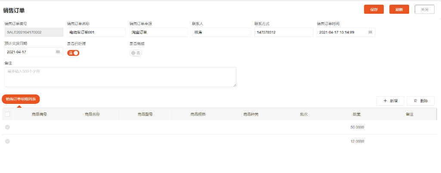The height and width of the screenshot is (173, 441).
Task: Select first detail row check icon
Action: click(7, 127)
